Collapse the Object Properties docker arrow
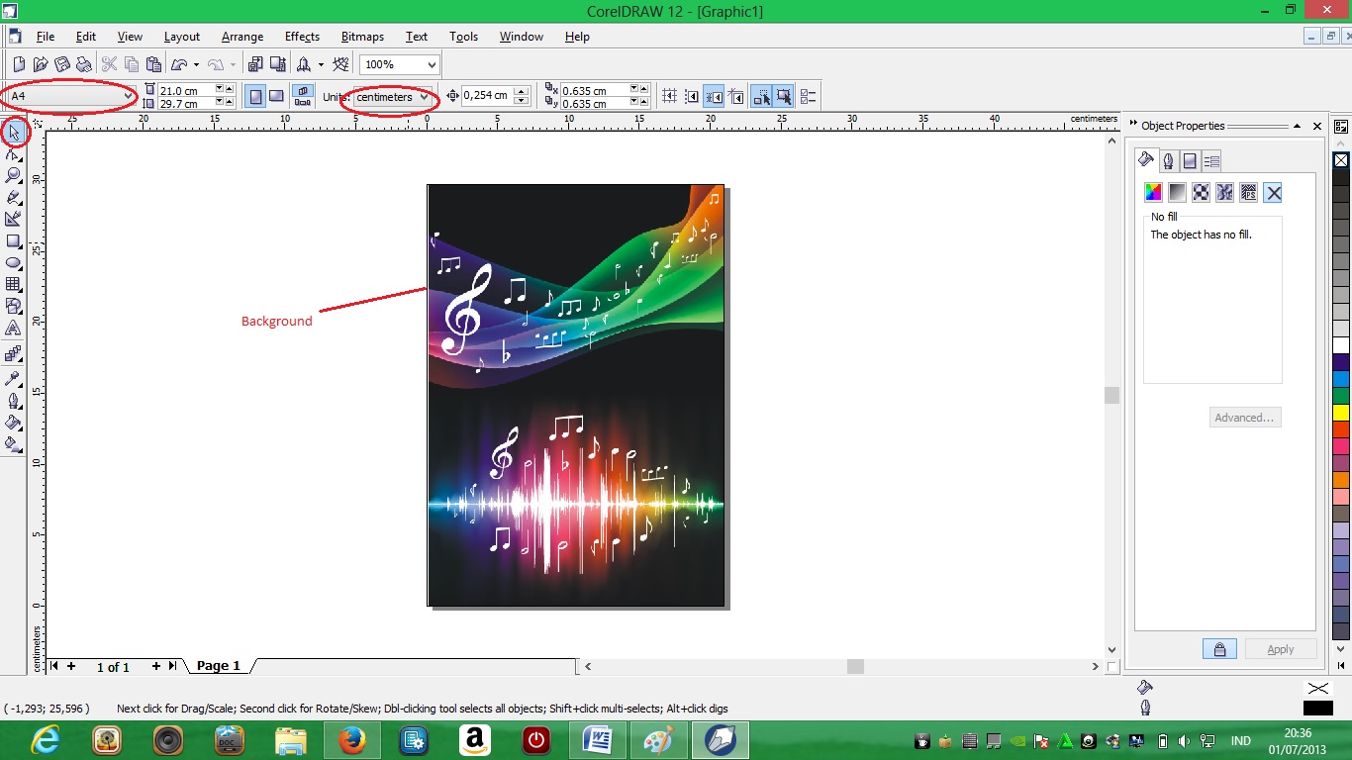The width and height of the screenshot is (1352, 760). [x=1295, y=127]
